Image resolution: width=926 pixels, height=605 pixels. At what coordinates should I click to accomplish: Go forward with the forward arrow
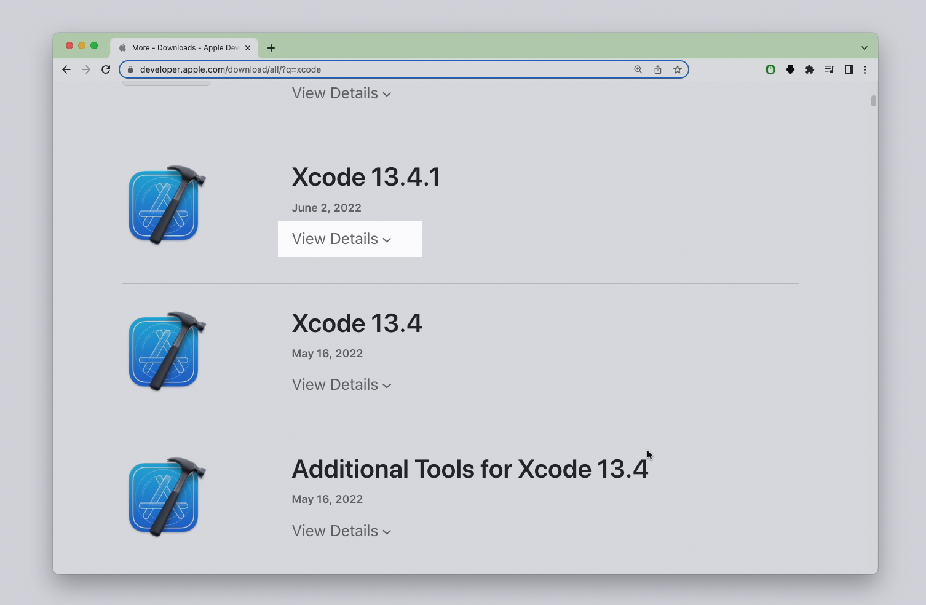point(86,69)
